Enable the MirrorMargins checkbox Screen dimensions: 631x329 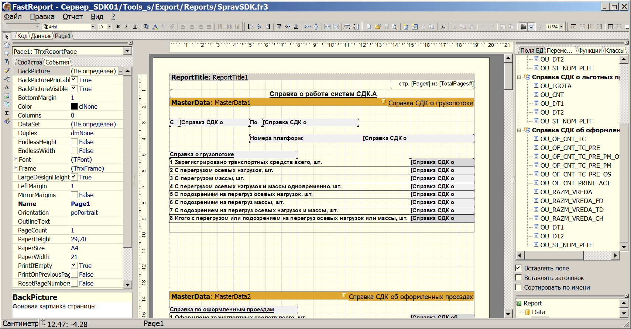74,195
